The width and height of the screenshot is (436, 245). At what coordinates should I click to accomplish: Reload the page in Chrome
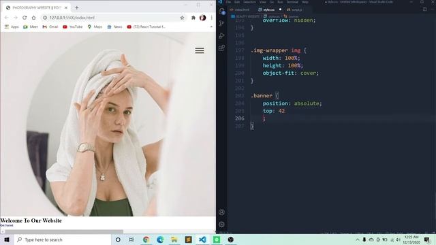pyautogui.click(x=25, y=18)
